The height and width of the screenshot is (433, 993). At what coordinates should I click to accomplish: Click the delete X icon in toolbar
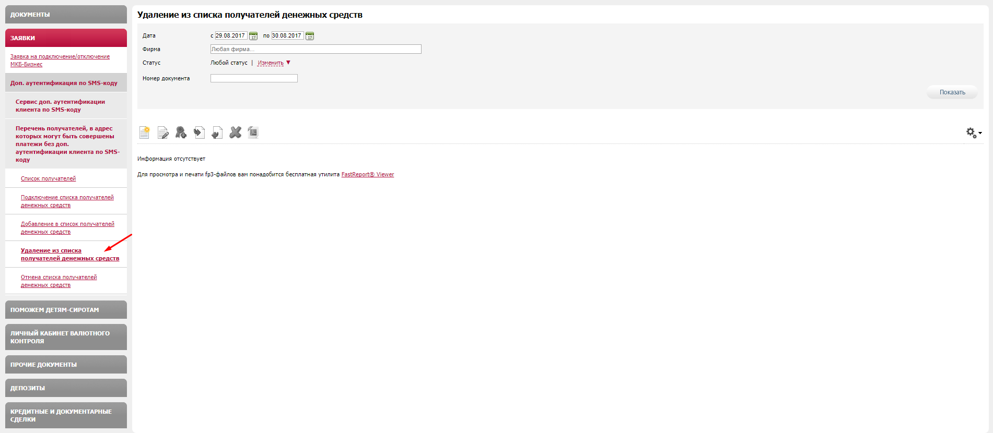[236, 133]
